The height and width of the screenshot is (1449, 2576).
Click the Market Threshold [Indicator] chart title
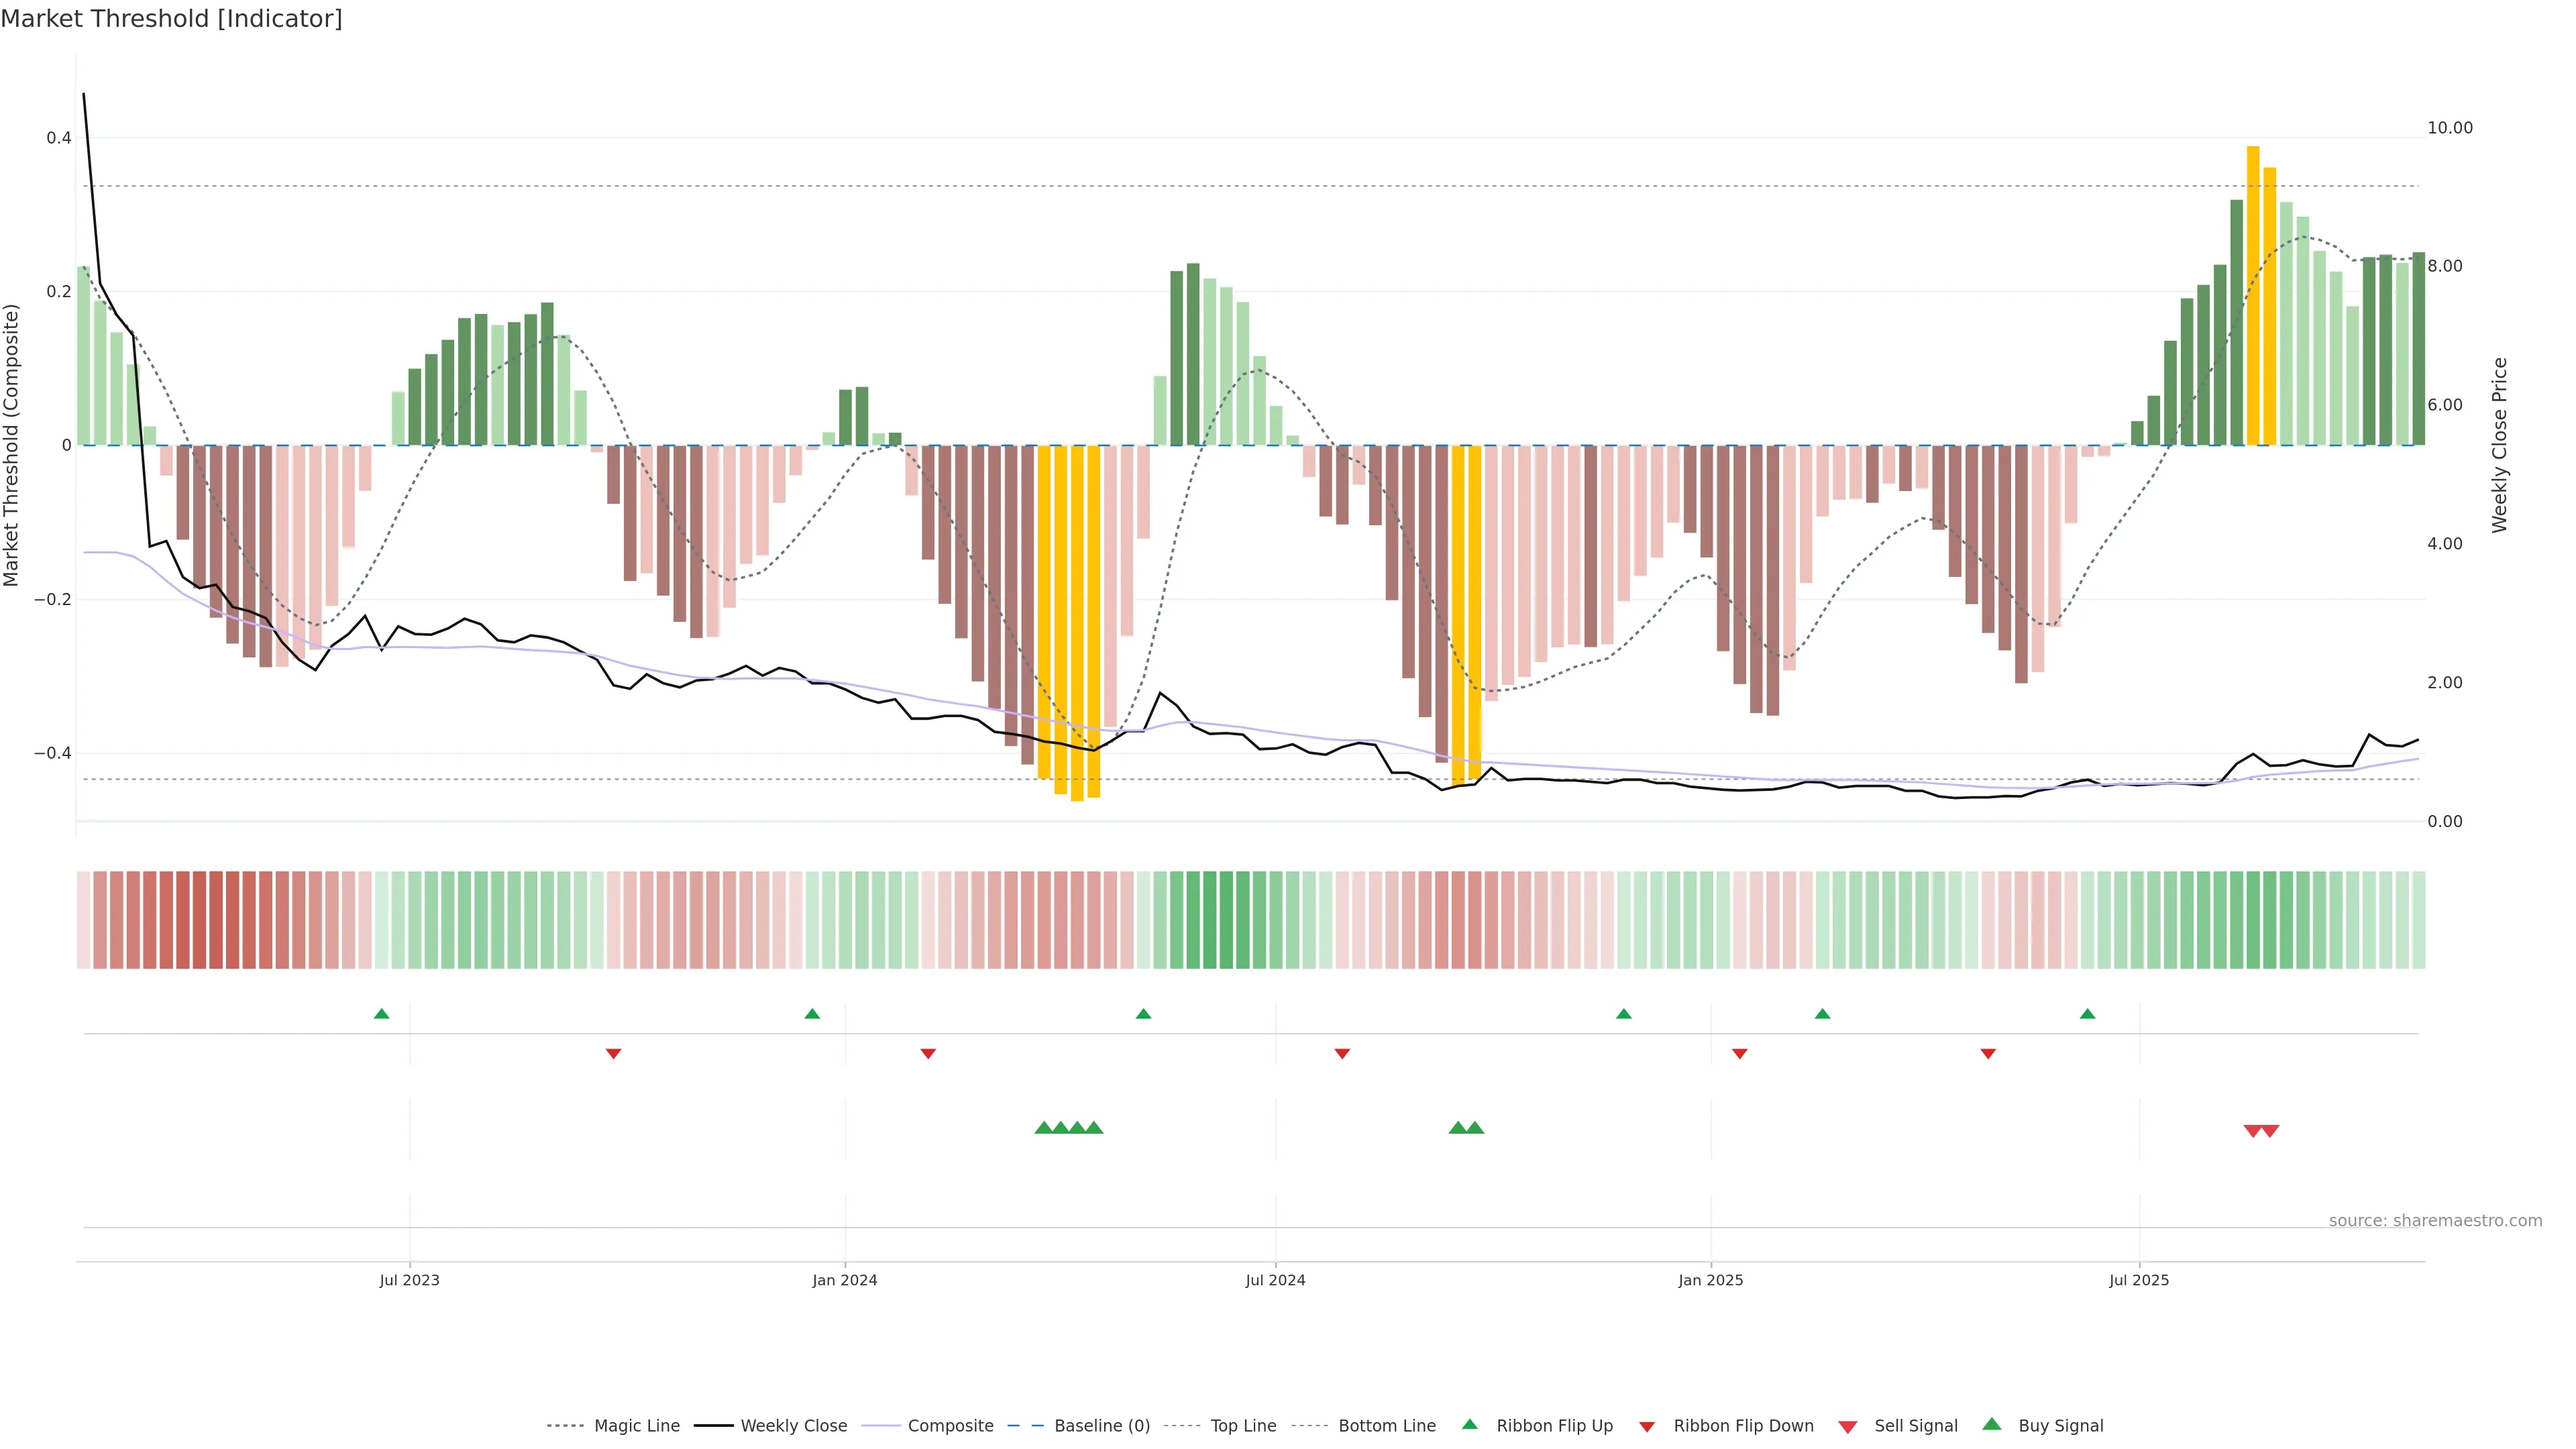171,19
